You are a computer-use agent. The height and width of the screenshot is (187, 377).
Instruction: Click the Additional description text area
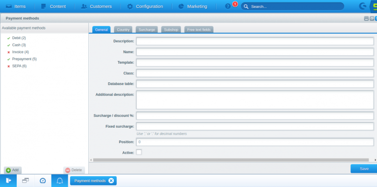tap(255, 100)
